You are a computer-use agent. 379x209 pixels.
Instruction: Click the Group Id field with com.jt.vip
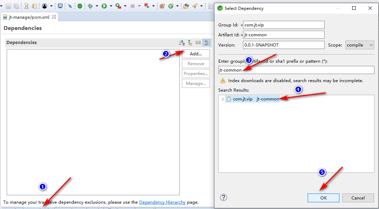click(284, 25)
